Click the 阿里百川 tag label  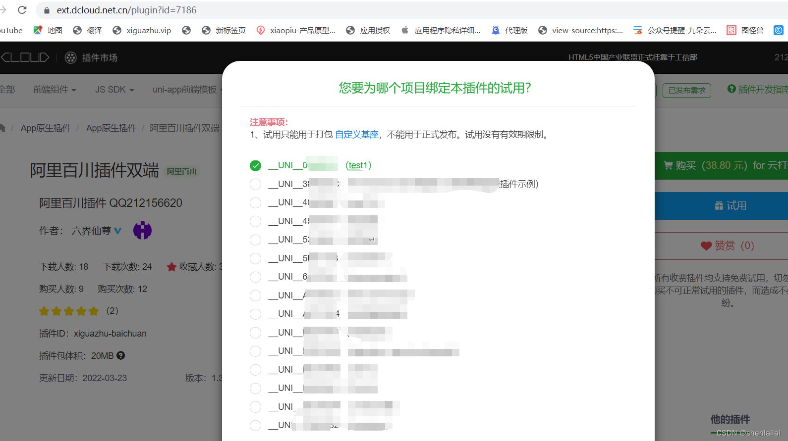pyautogui.click(x=181, y=172)
